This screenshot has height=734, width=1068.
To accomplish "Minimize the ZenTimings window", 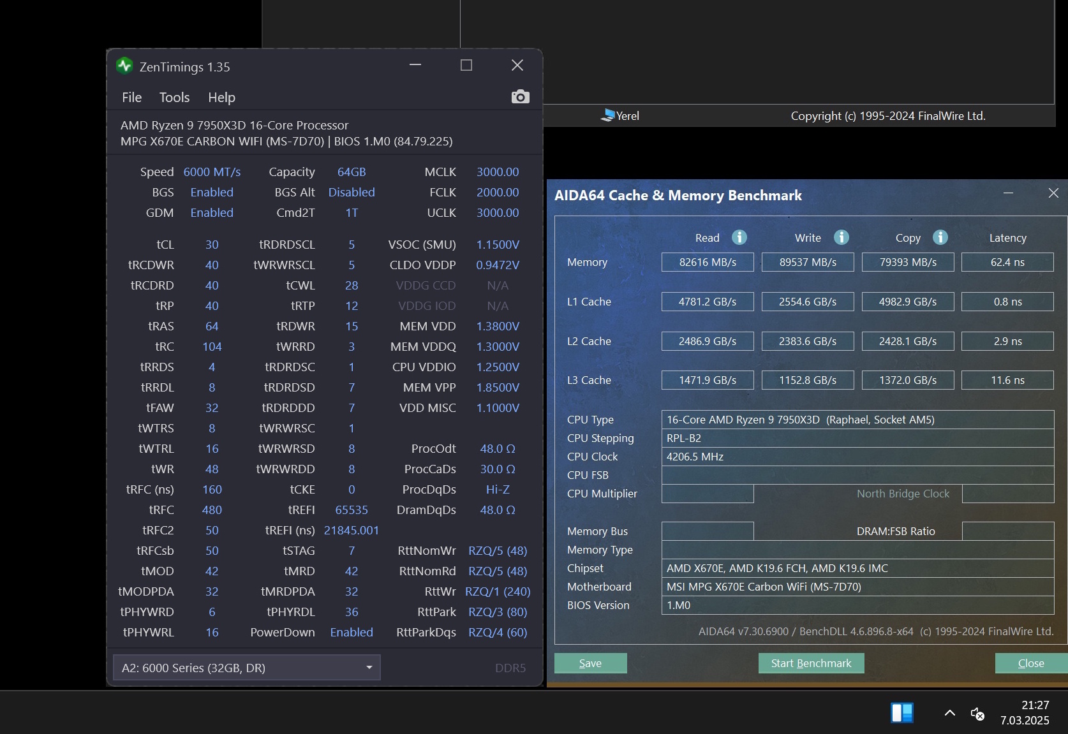I will 415,65.
